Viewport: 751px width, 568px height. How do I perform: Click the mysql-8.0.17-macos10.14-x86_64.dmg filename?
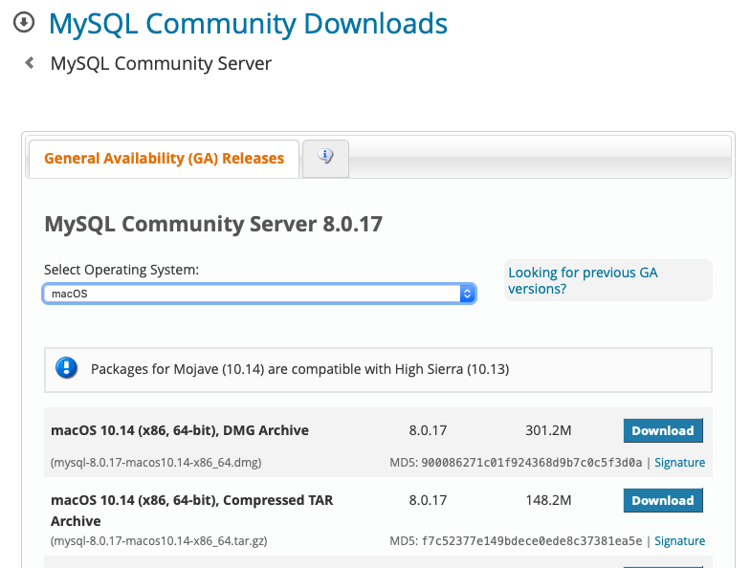[x=156, y=463]
